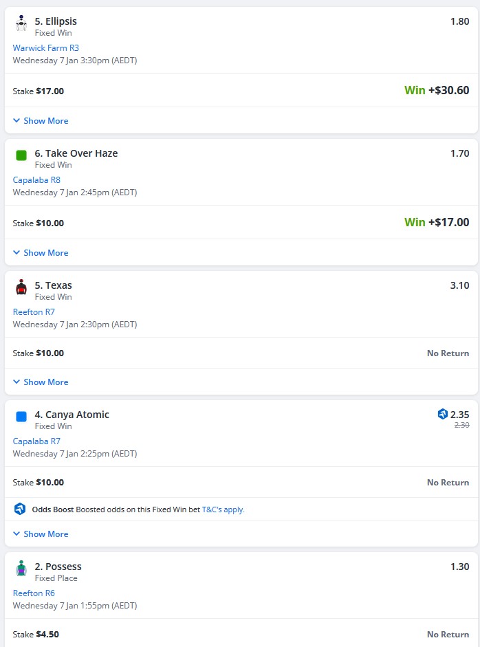
Task: Click the Stake $17.00 amount
Action: tap(39, 91)
